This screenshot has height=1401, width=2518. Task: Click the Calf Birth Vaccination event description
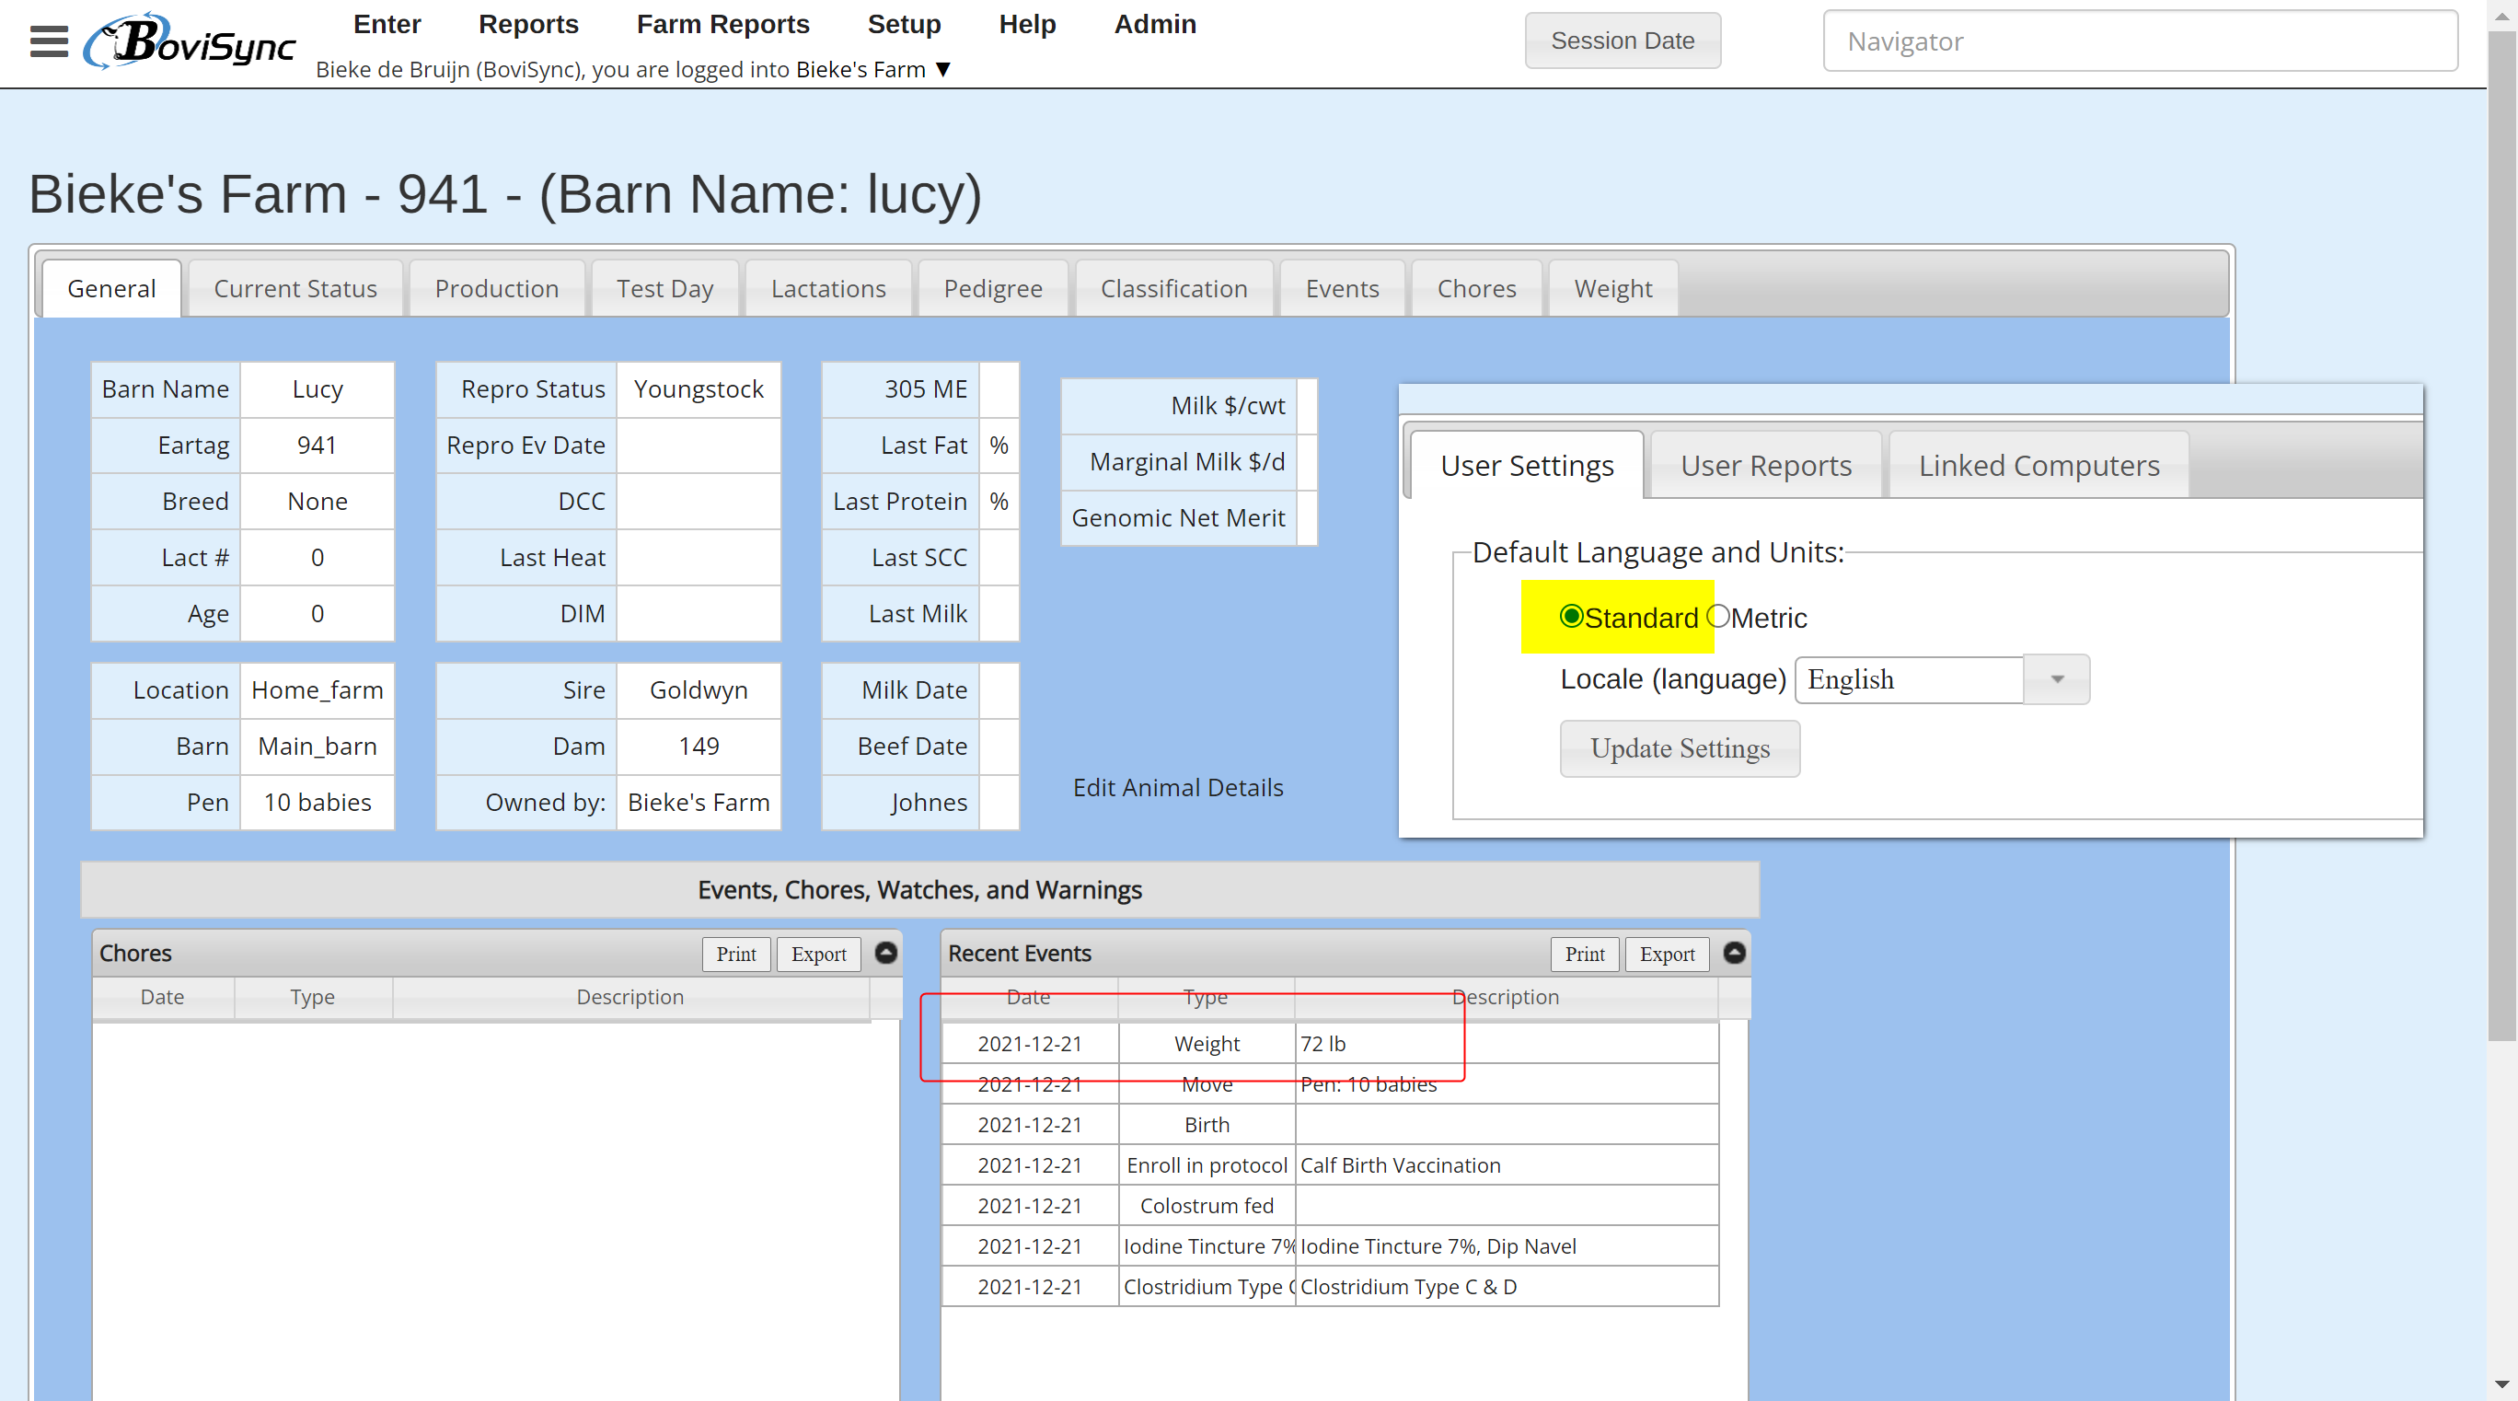pyautogui.click(x=1400, y=1164)
